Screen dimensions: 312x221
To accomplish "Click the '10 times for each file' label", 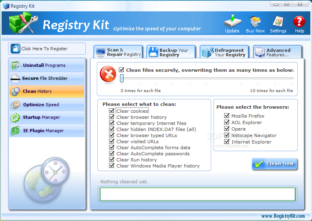I will [271, 91].
